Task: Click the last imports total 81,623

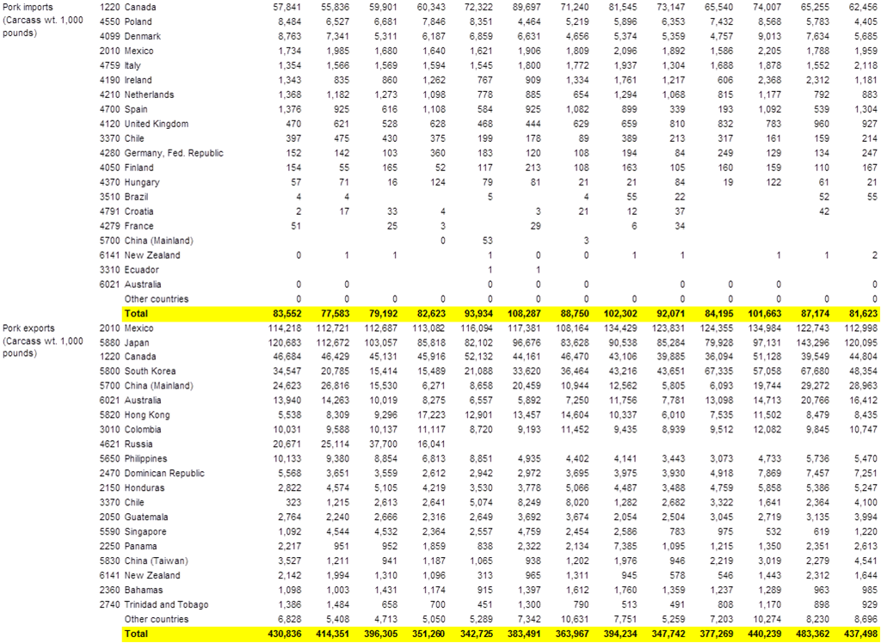Action: pyautogui.click(x=859, y=315)
